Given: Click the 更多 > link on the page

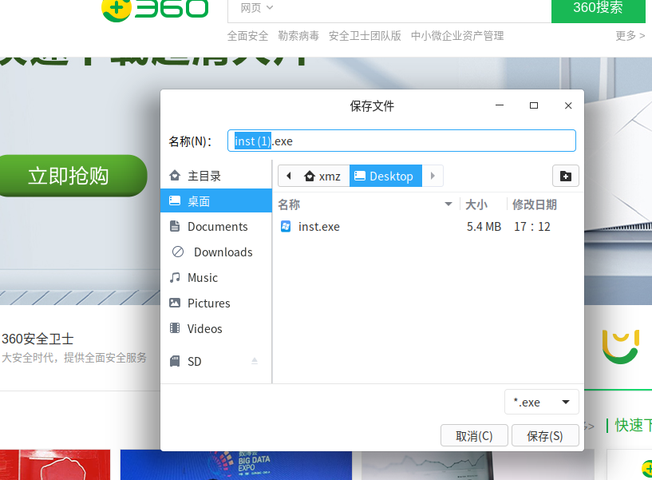Looking at the screenshot, I should [630, 36].
